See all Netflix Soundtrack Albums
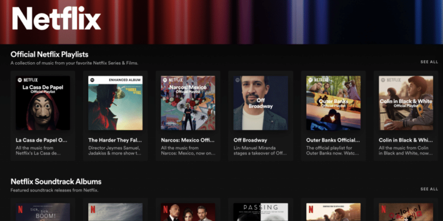The image size is (443, 221). (429, 189)
